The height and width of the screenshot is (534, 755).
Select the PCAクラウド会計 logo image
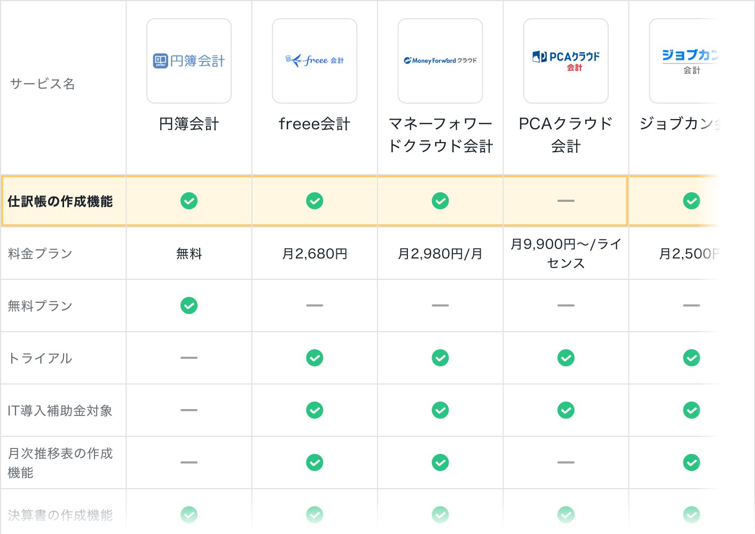[x=566, y=61]
